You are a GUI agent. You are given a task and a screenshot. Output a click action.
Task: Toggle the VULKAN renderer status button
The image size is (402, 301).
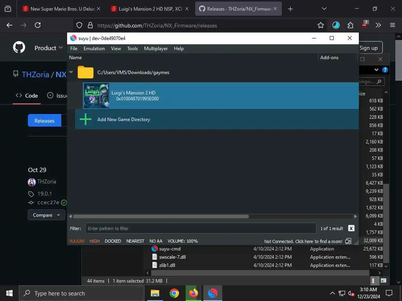77,241
